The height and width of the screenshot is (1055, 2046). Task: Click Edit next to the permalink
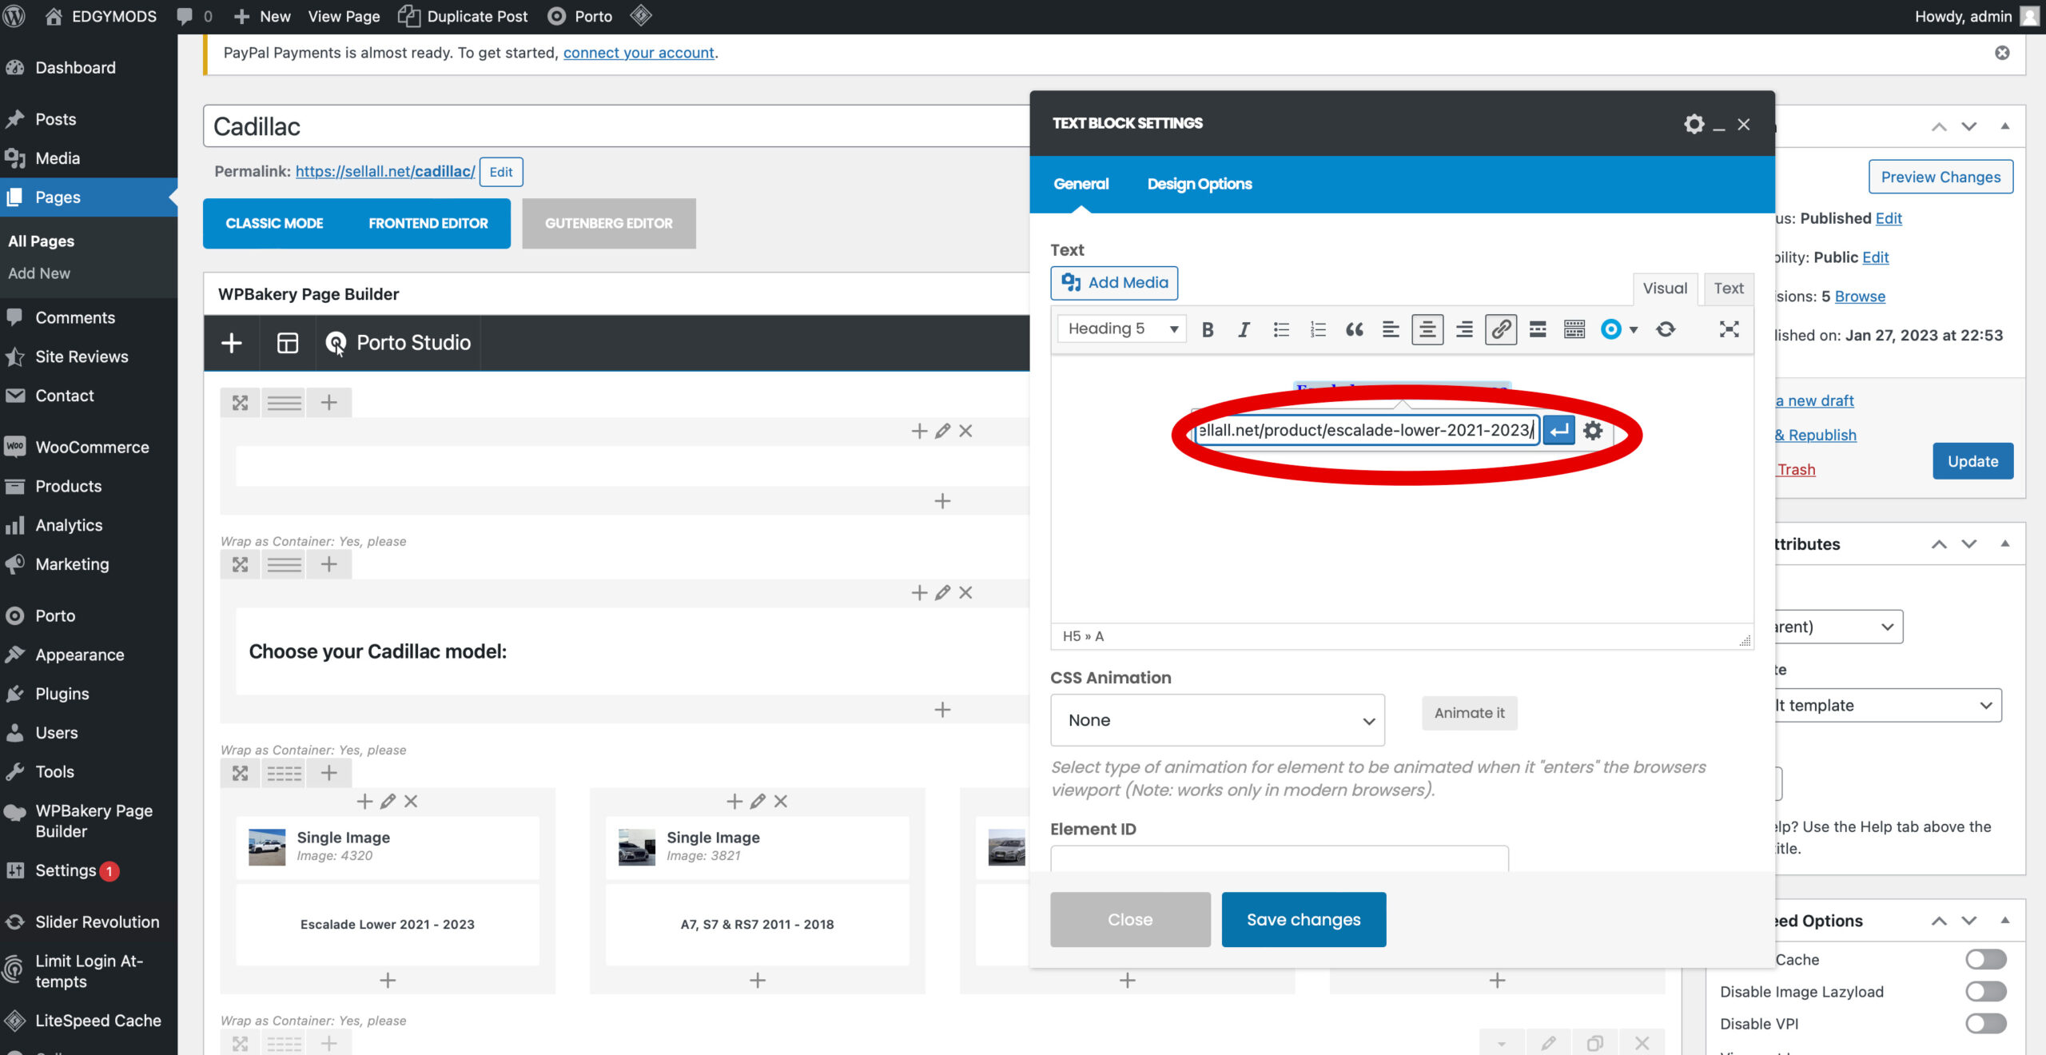(x=501, y=172)
